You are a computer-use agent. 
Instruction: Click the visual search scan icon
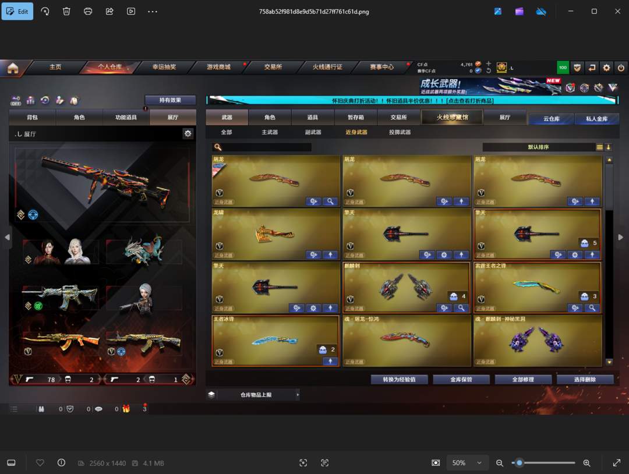(x=303, y=463)
